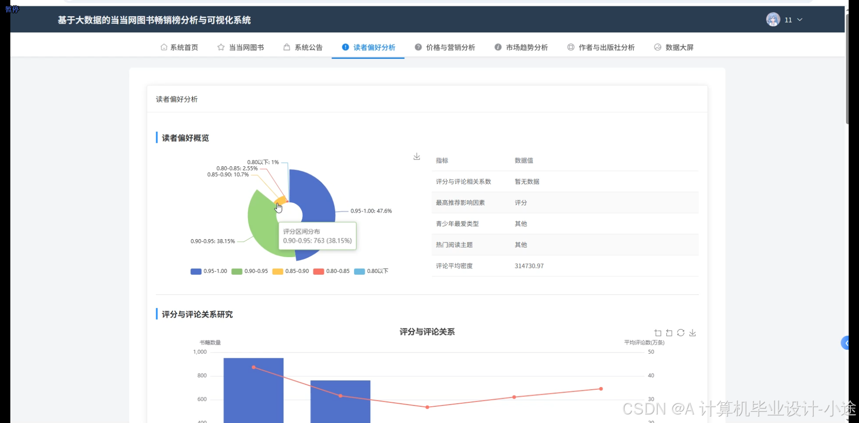Open the 当当网图书 tab

240,47
